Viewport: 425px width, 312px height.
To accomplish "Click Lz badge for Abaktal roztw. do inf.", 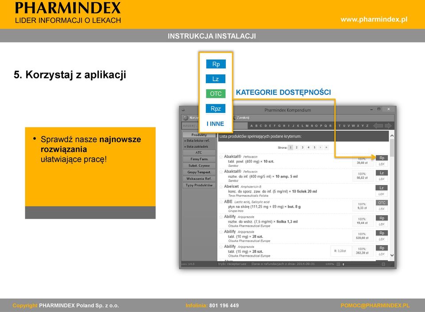I will 382,173.
